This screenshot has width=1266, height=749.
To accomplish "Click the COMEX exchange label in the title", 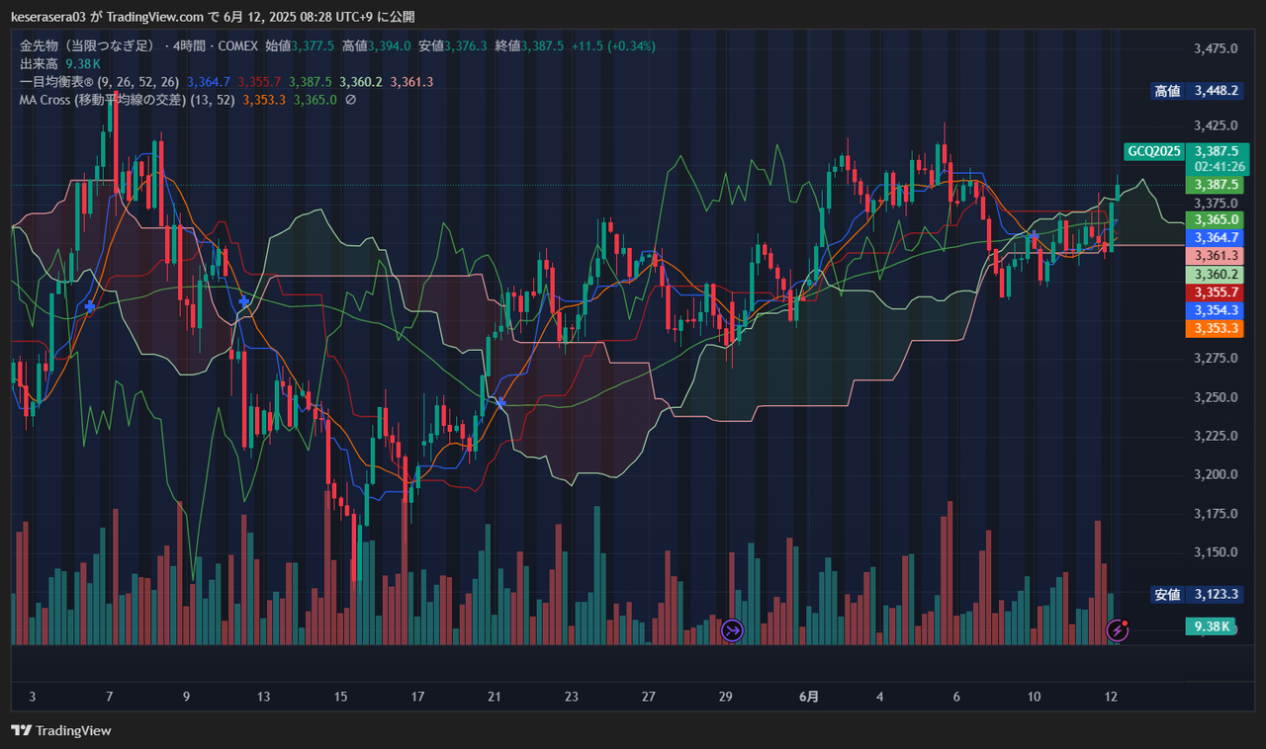I will [x=239, y=46].
